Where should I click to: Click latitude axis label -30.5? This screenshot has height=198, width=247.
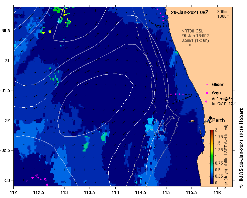click(x=5, y=31)
